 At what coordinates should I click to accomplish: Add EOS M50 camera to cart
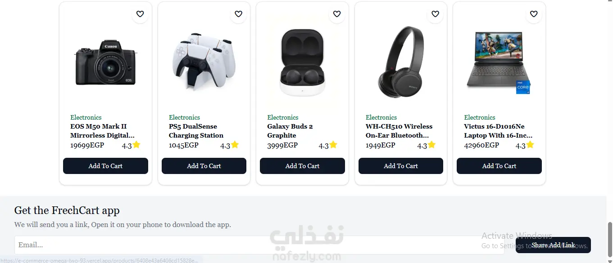point(105,166)
